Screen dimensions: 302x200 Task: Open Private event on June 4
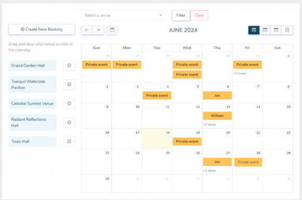(x=157, y=95)
